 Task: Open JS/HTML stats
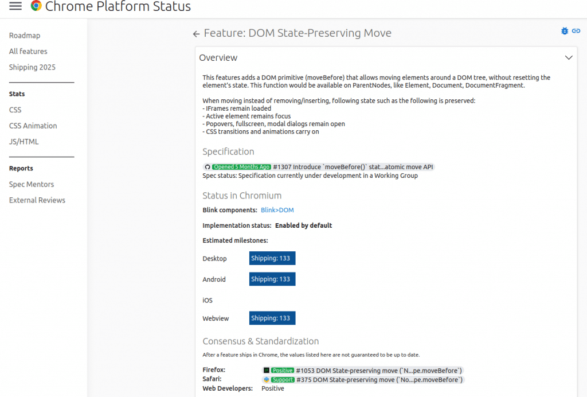pyautogui.click(x=24, y=142)
